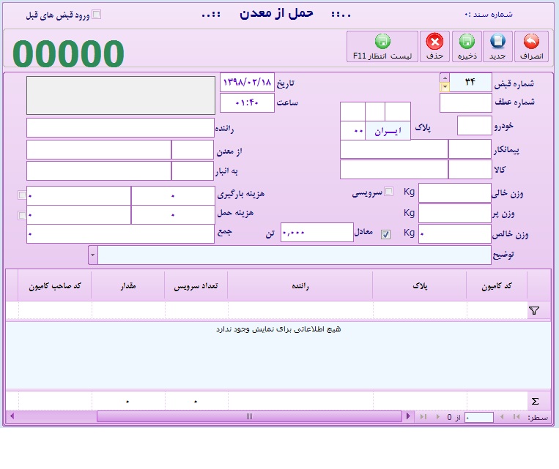Click filter cell under کد کامیون column
This screenshot has width=559, height=469.
click(x=497, y=310)
